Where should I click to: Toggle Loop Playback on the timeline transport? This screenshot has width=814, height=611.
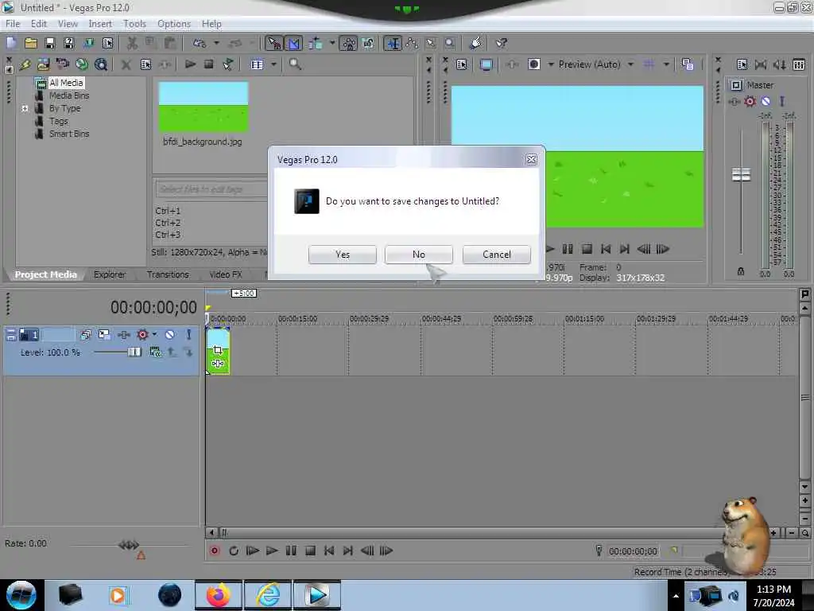234,551
